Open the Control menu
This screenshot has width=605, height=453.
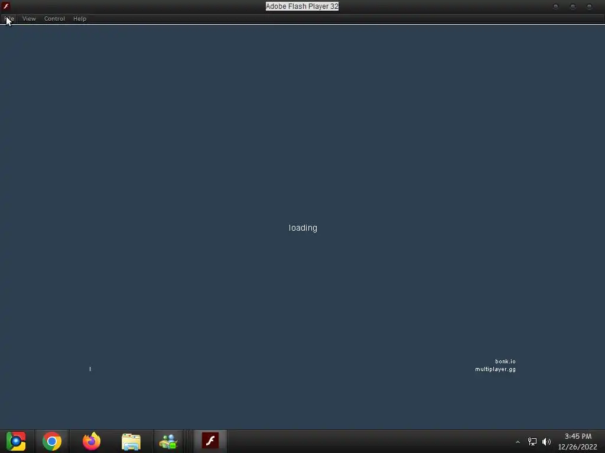pyautogui.click(x=54, y=18)
